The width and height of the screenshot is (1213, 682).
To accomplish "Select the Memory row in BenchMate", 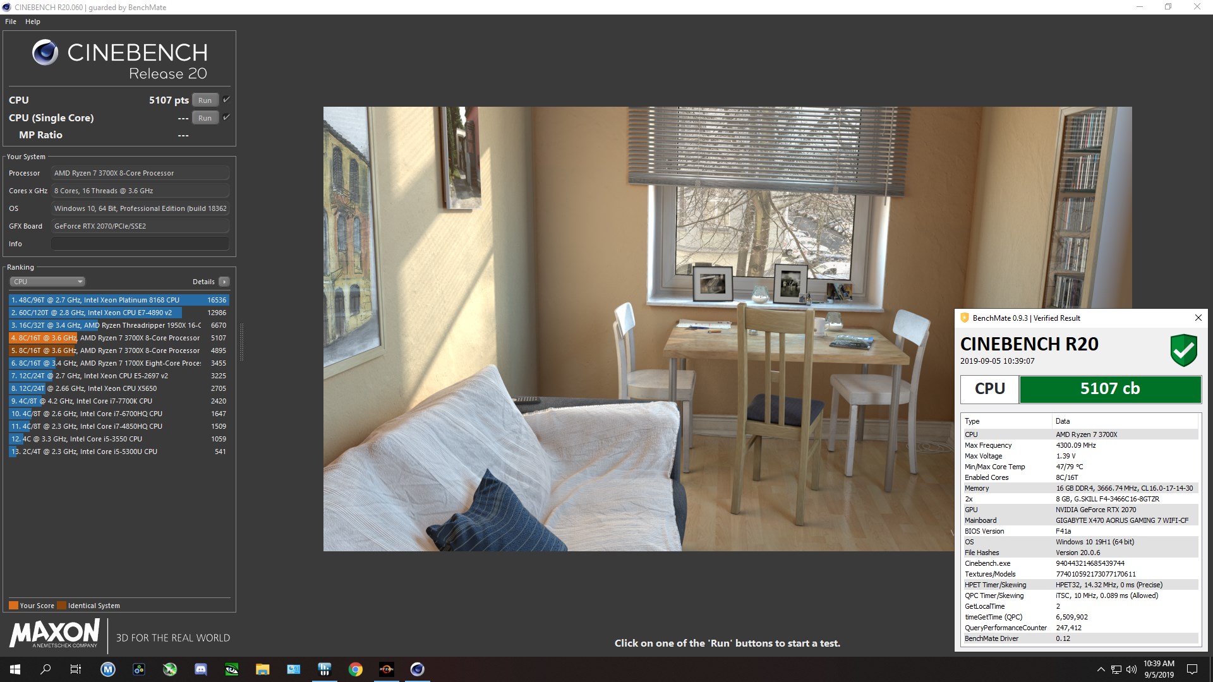I will [x=1080, y=488].
